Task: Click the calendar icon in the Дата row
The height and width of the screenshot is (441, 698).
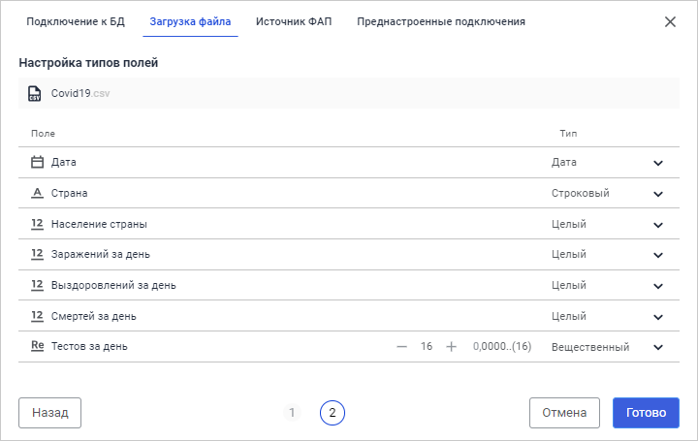Action: 38,163
